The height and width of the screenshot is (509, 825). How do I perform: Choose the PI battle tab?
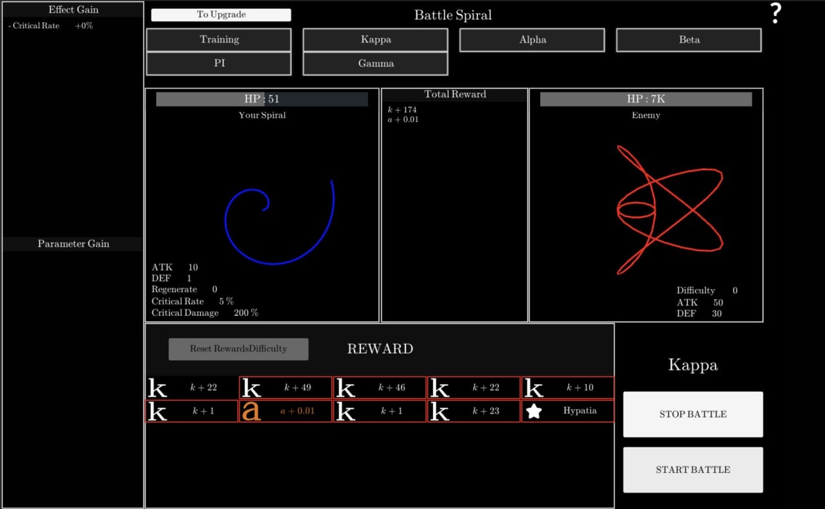pyautogui.click(x=219, y=64)
